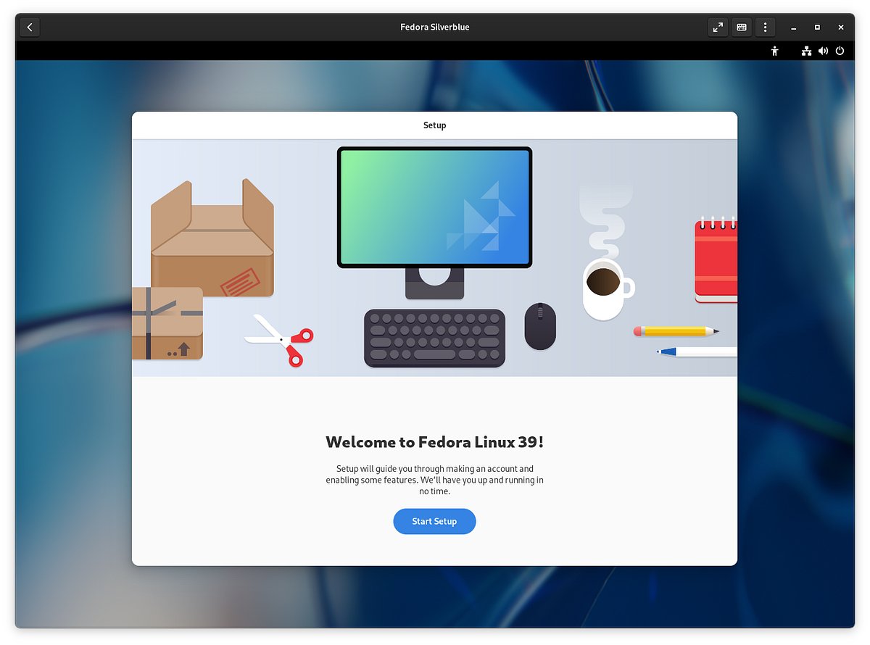This screenshot has height=645, width=870.
Task: Click the 'Welcome to Fedora Linux 39!' heading
Action: point(434,442)
